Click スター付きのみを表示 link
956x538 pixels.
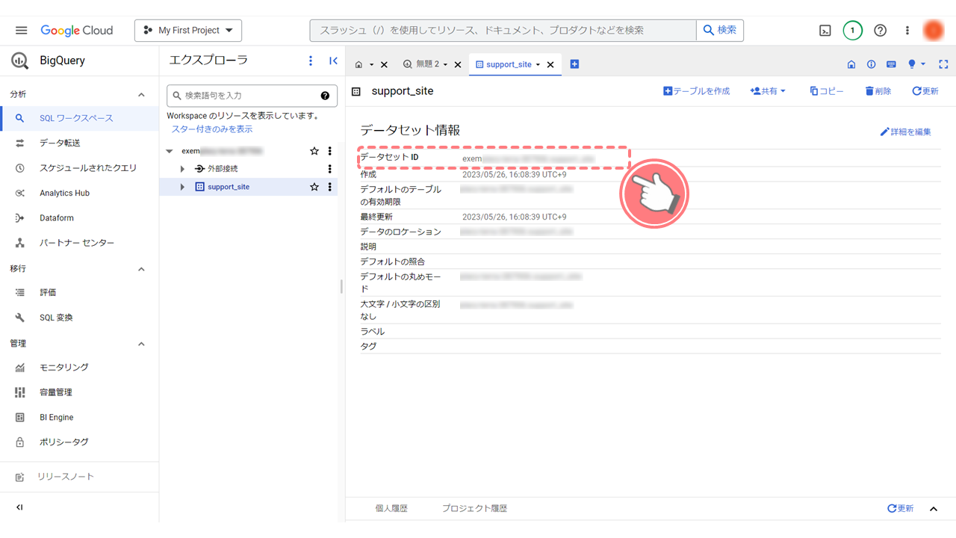(x=212, y=129)
